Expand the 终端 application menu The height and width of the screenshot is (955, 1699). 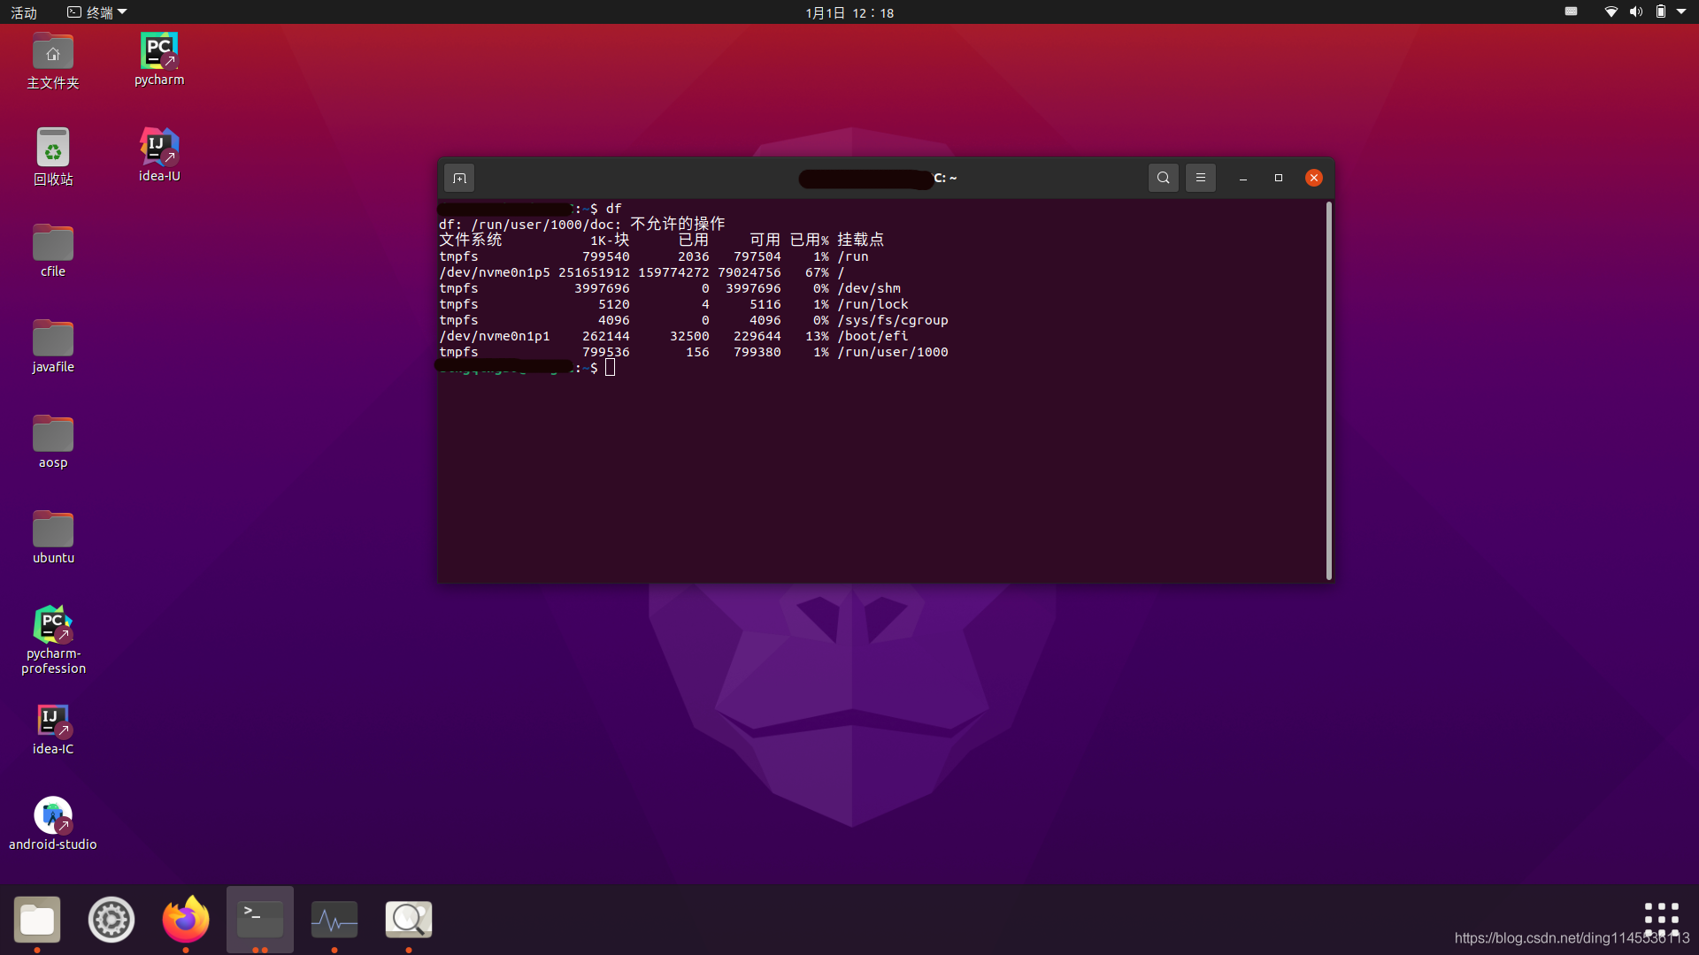(x=96, y=11)
